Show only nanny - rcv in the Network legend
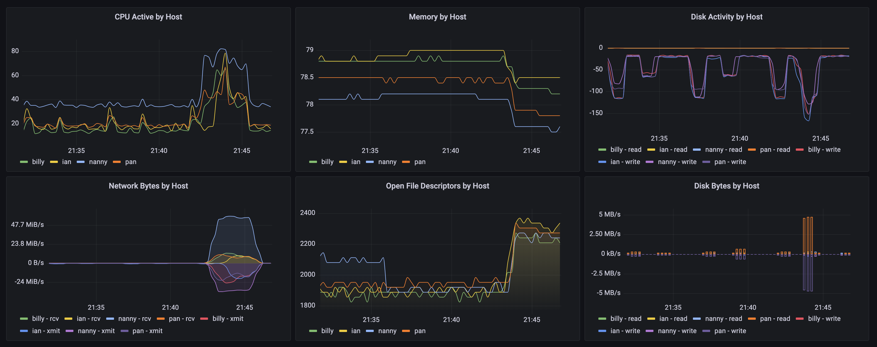 tap(135, 319)
